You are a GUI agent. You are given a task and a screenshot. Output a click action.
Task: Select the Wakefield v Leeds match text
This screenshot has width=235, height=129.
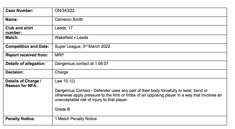click(x=71, y=38)
